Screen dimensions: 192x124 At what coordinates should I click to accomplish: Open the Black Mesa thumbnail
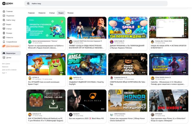coord(87,100)
